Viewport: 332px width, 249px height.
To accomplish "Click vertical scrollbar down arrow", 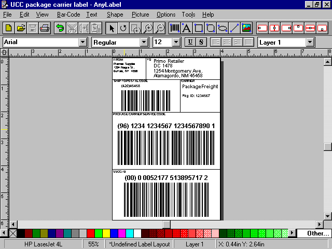I will point(327,216).
